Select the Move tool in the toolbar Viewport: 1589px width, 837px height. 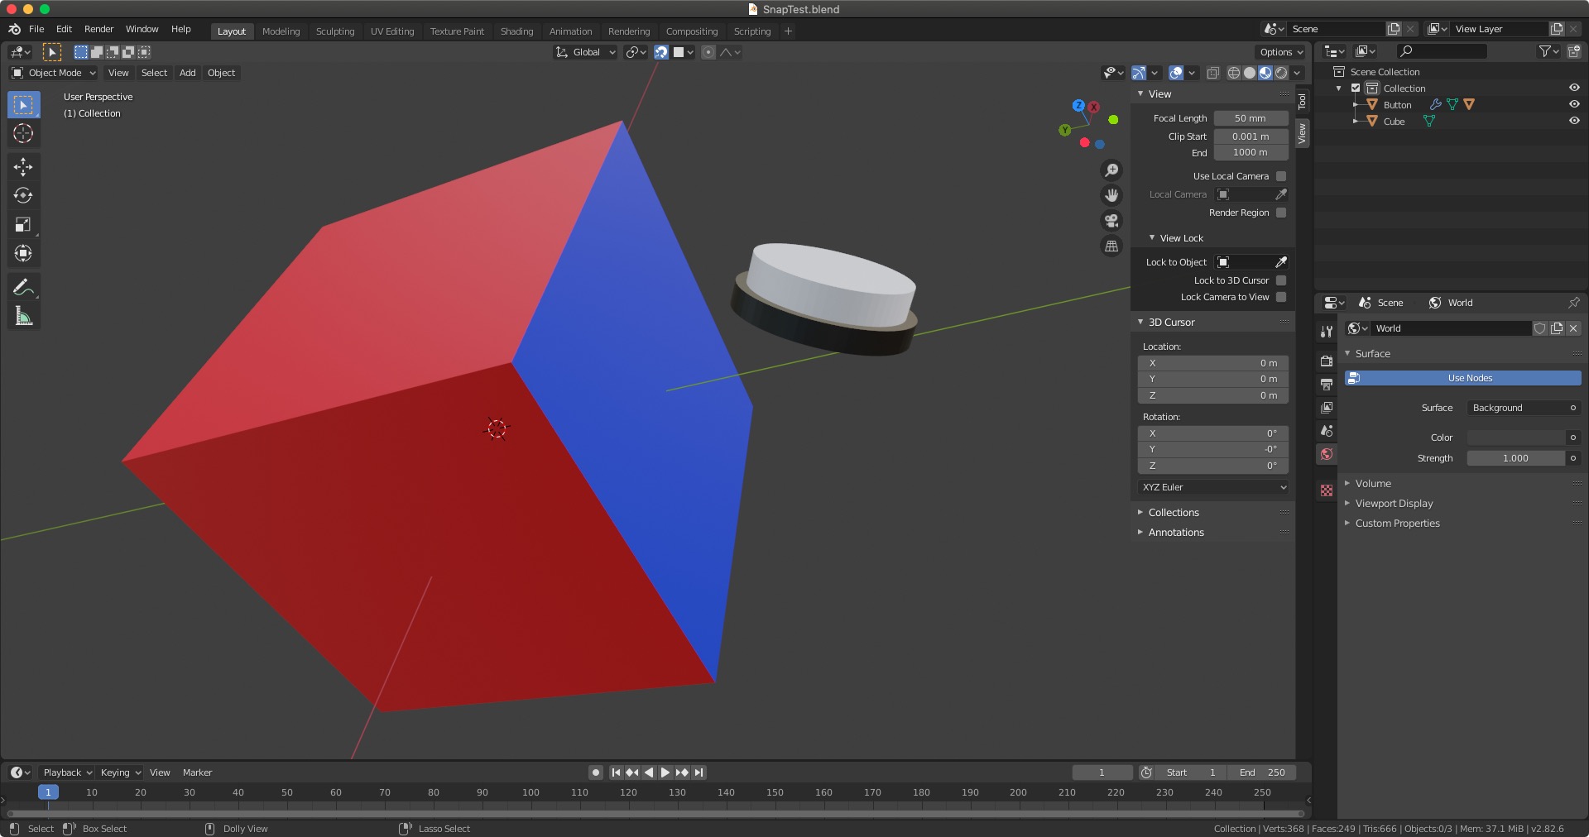click(23, 166)
